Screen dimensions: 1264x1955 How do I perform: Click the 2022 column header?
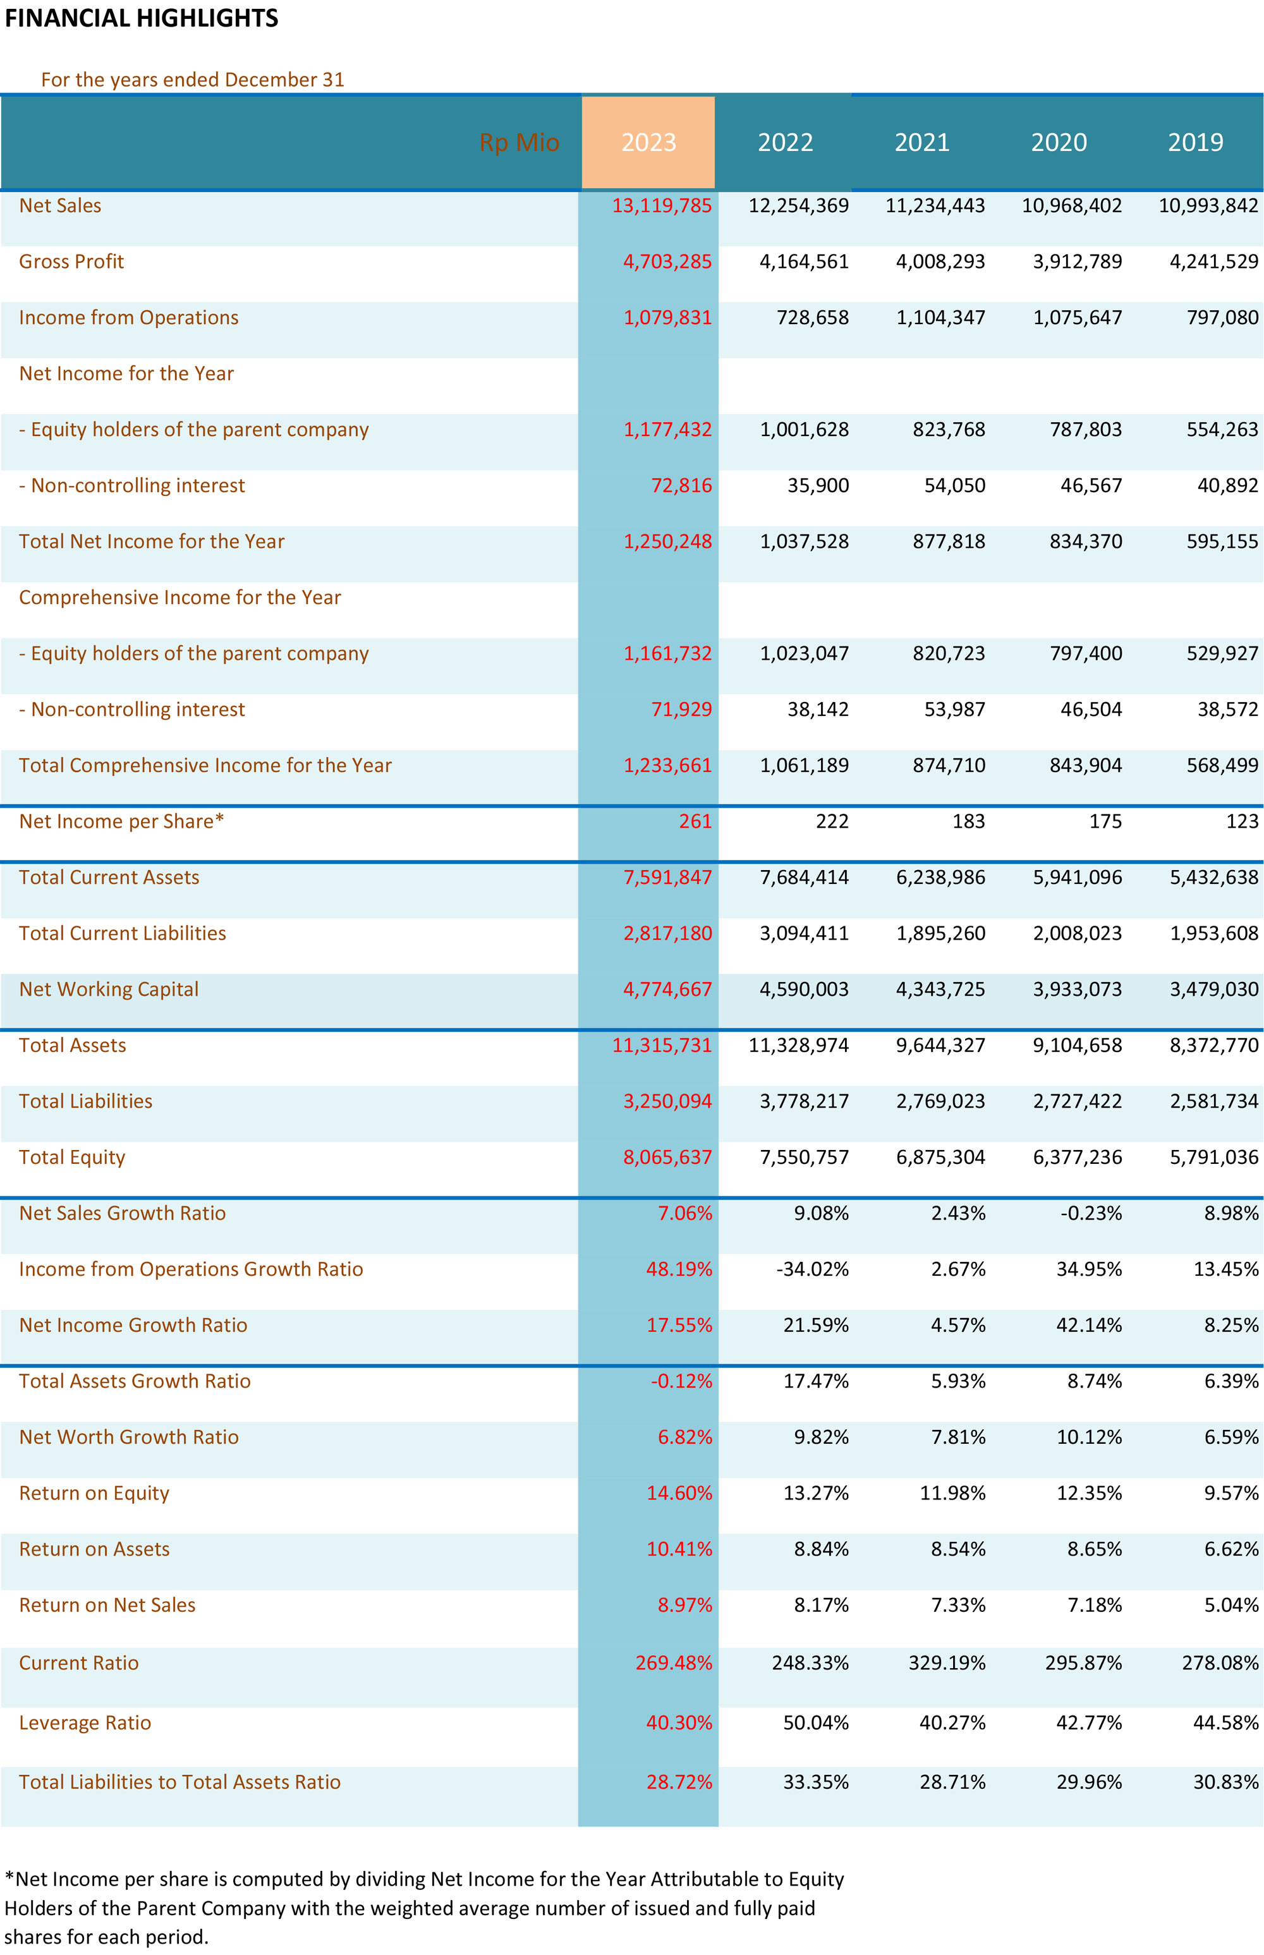[x=785, y=142]
